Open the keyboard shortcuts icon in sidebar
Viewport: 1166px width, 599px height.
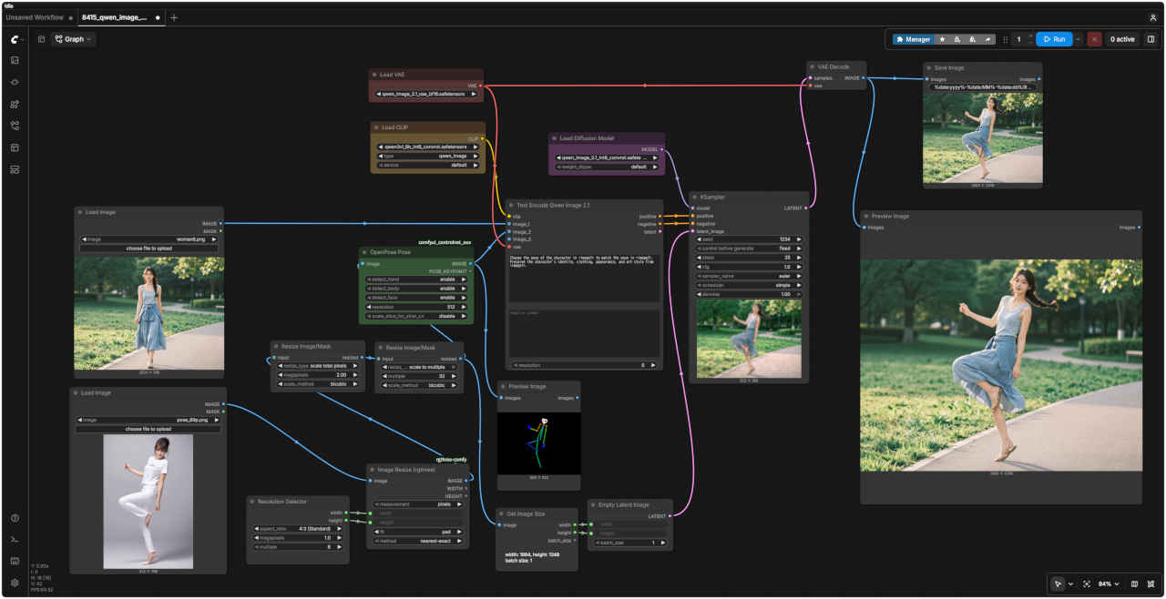15,561
